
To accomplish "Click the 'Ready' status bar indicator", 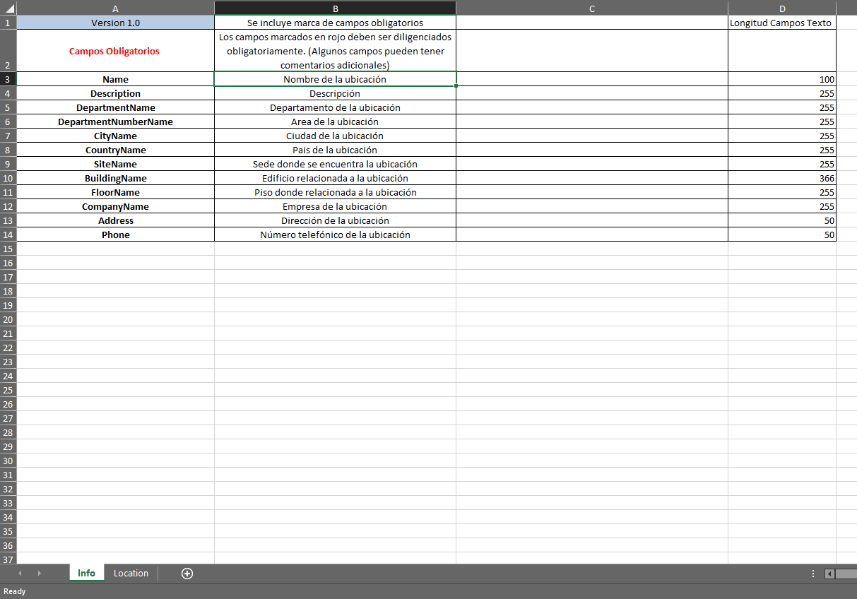I will tap(15, 591).
